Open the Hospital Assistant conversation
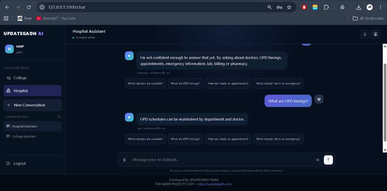Screen dimensions: 387x191 click(x=33, y=126)
